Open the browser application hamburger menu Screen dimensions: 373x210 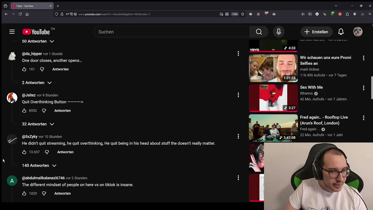370,14
